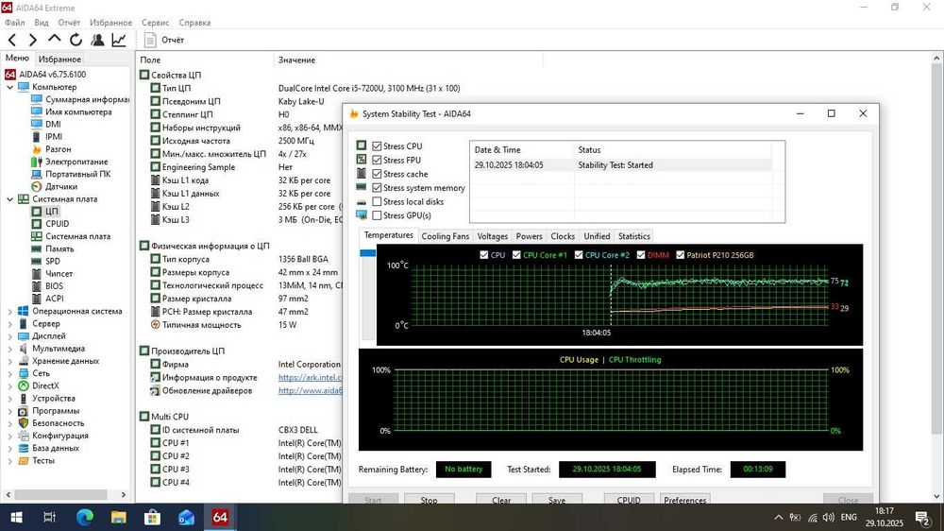Open the Справка menu
This screenshot has height=531, width=944.
click(x=194, y=23)
